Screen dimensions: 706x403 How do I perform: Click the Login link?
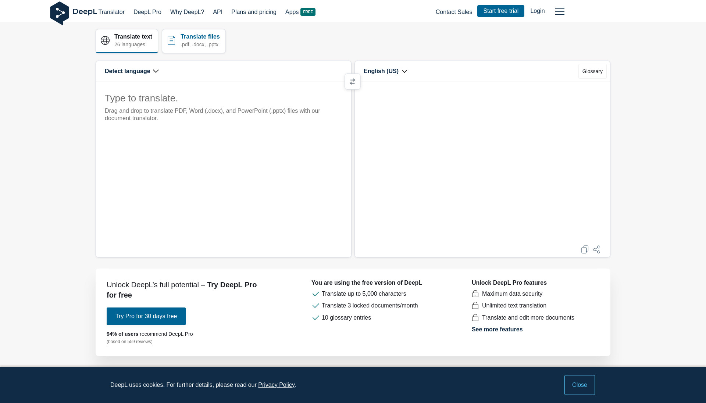[x=538, y=11]
